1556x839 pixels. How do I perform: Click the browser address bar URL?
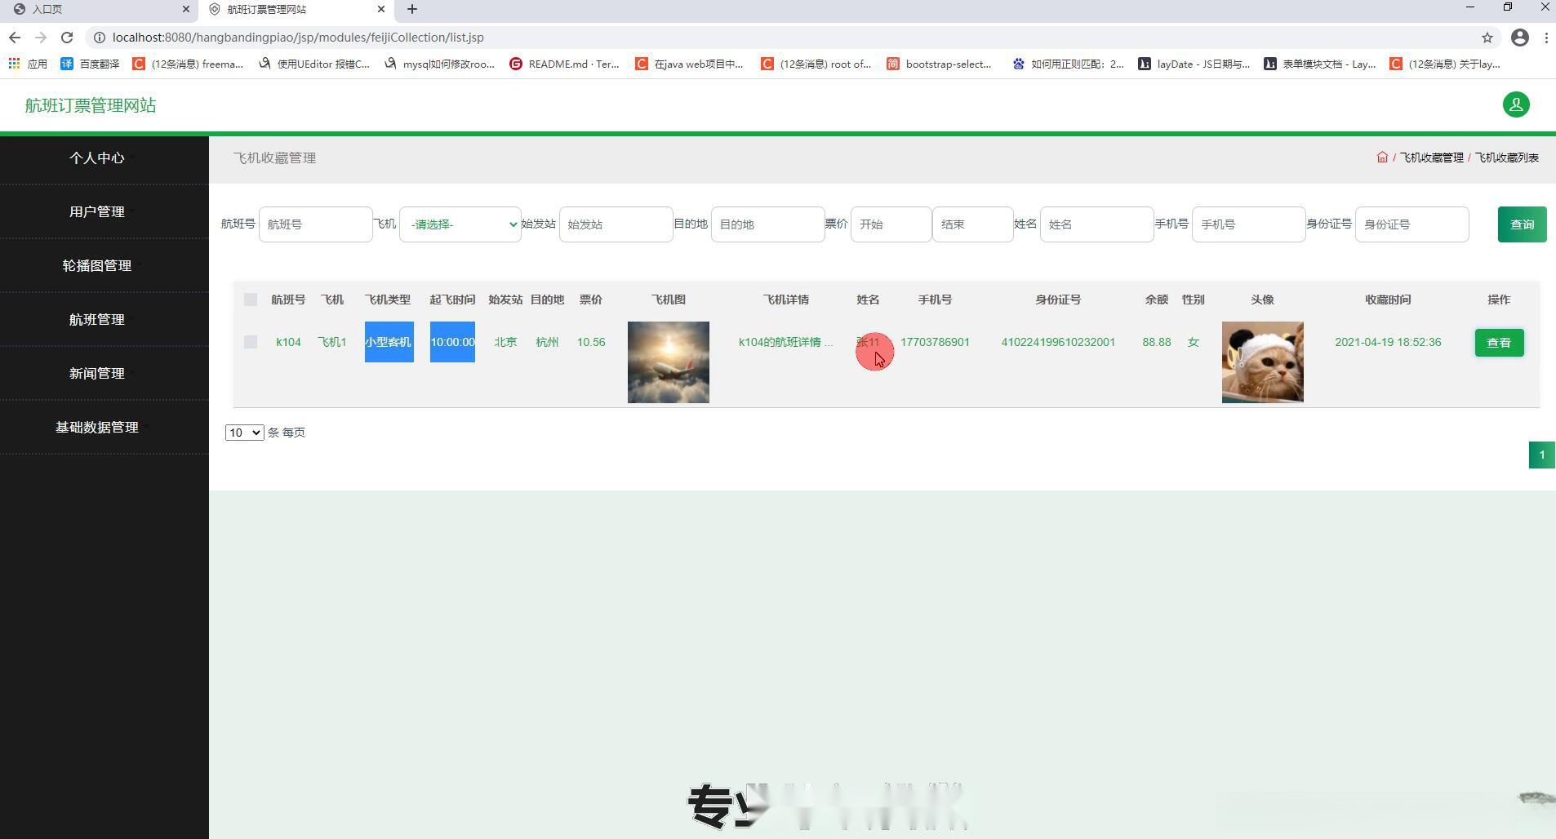(x=298, y=38)
